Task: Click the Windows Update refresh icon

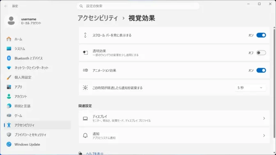Action: pos(9,144)
